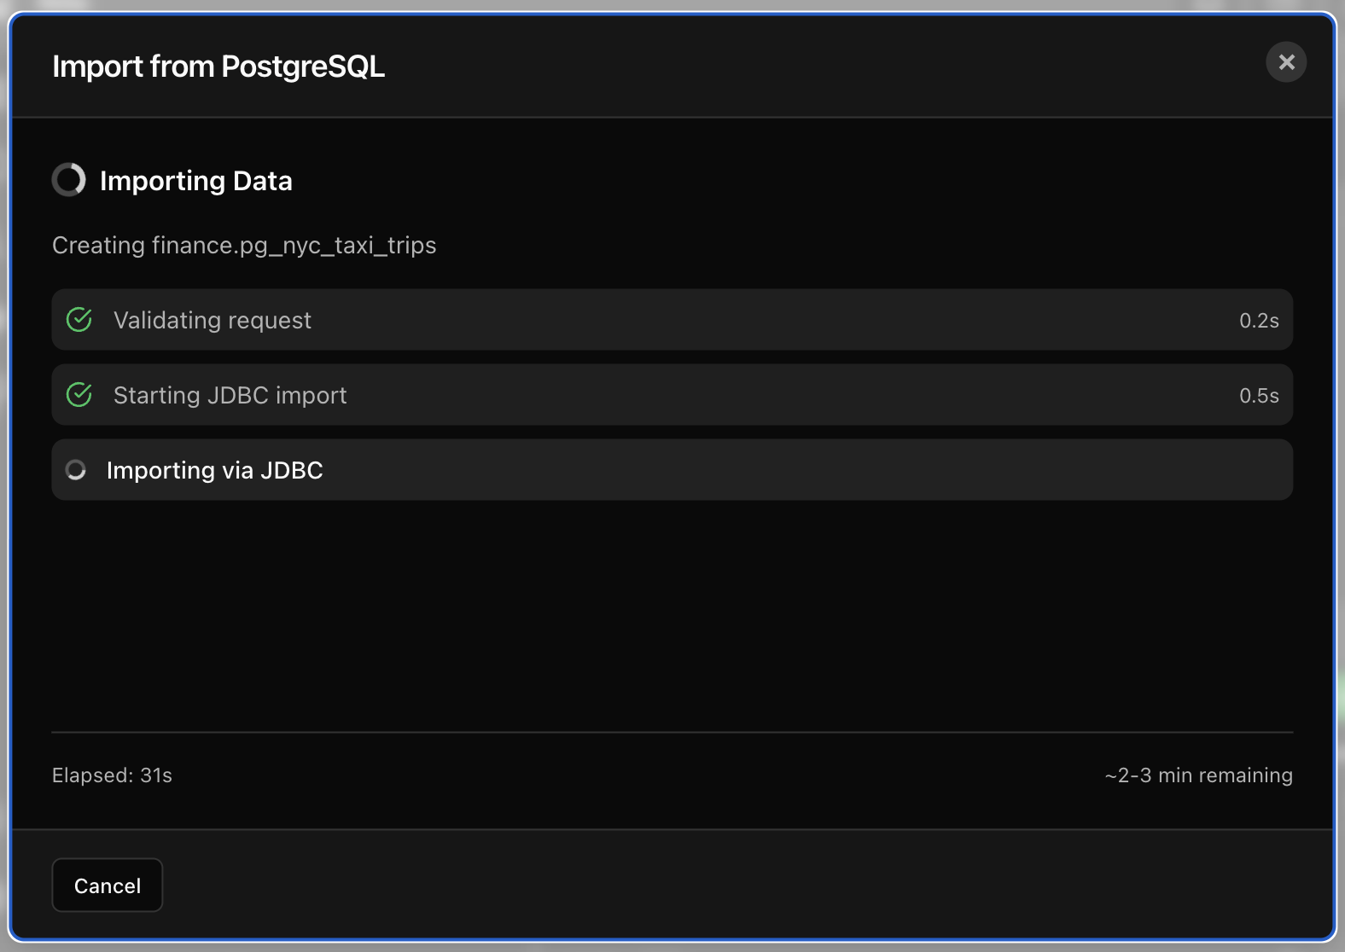The height and width of the screenshot is (952, 1345).
Task: Select the Starting JDBC import step label
Action: click(230, 395)
